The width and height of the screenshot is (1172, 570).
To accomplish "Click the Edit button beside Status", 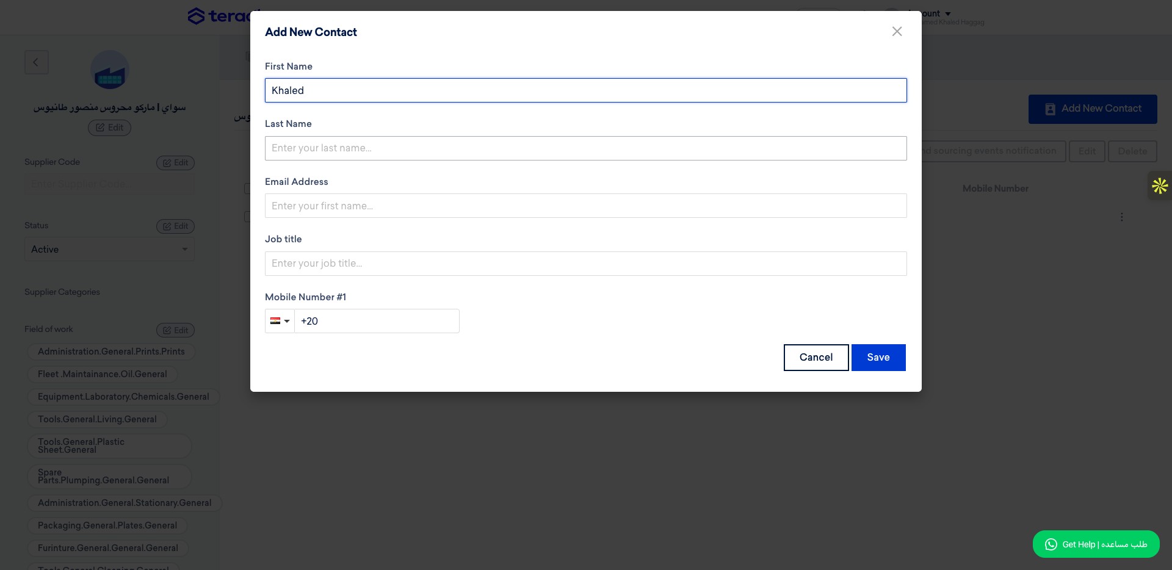I will (x=175, y=226).
